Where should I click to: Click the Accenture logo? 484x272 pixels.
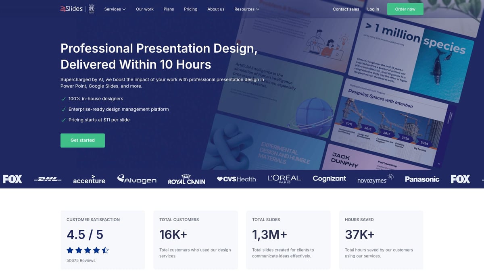pos(89,180)
